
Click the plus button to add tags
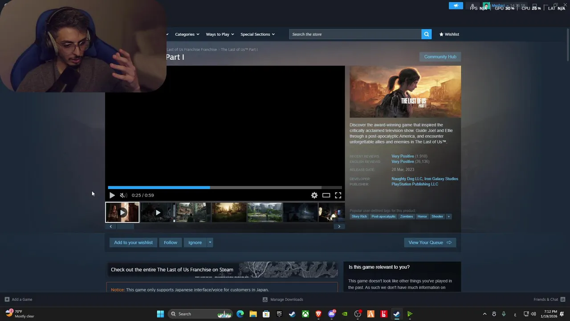click(448, 217)
